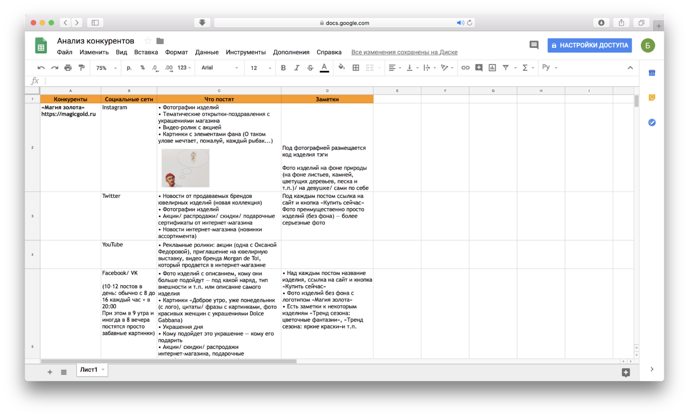The image size is (689, 417).
Task: Move document with folder icon
Action: [160, 41]
